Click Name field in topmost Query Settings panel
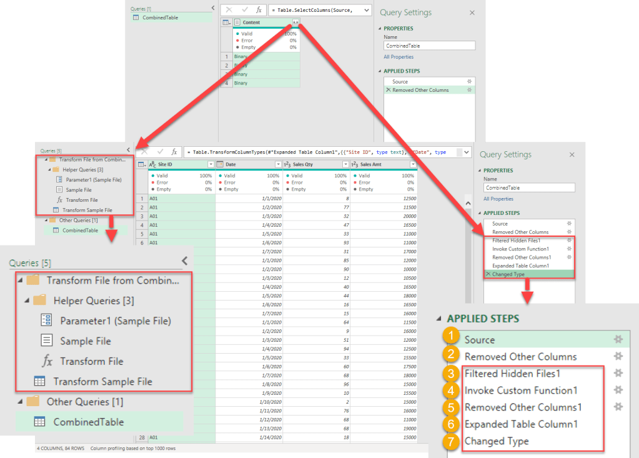The height and width of the screenshot is (458, 639). click(x=429, y=46)
